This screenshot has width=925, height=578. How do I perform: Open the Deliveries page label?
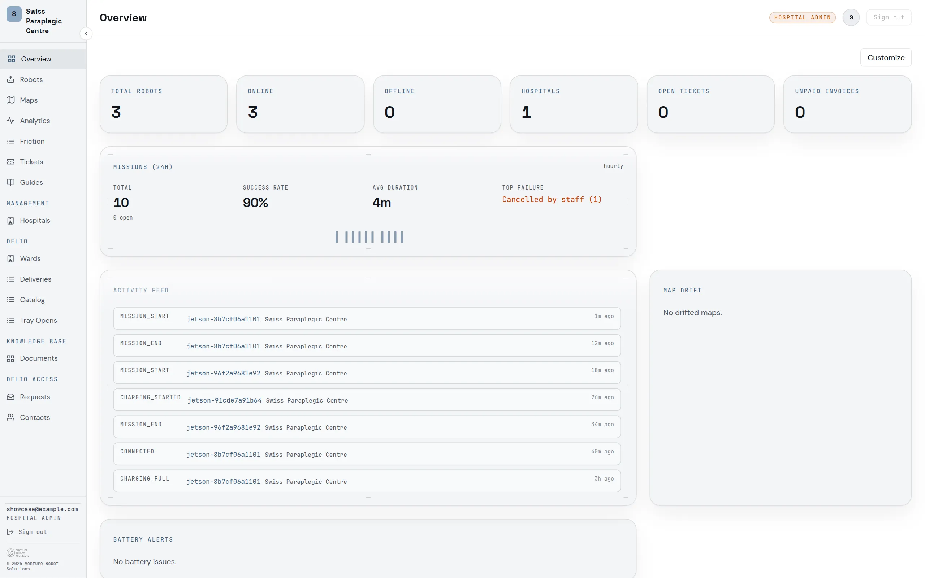(35, 279)
